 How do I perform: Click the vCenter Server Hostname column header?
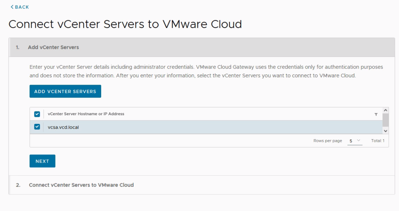86,114
